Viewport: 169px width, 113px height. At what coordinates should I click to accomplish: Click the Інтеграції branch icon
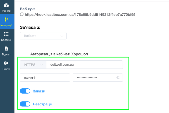coord(6,19)
